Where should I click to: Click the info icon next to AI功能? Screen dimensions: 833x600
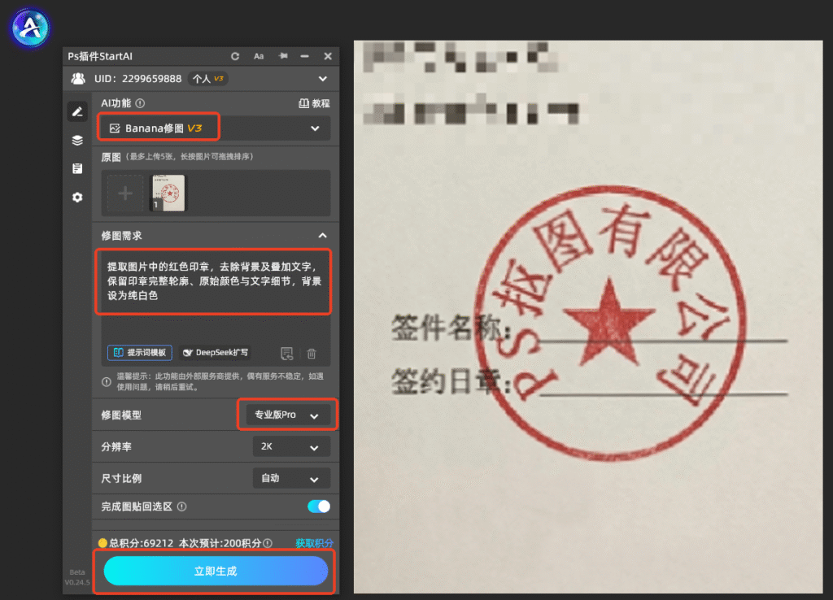point(140,103)
